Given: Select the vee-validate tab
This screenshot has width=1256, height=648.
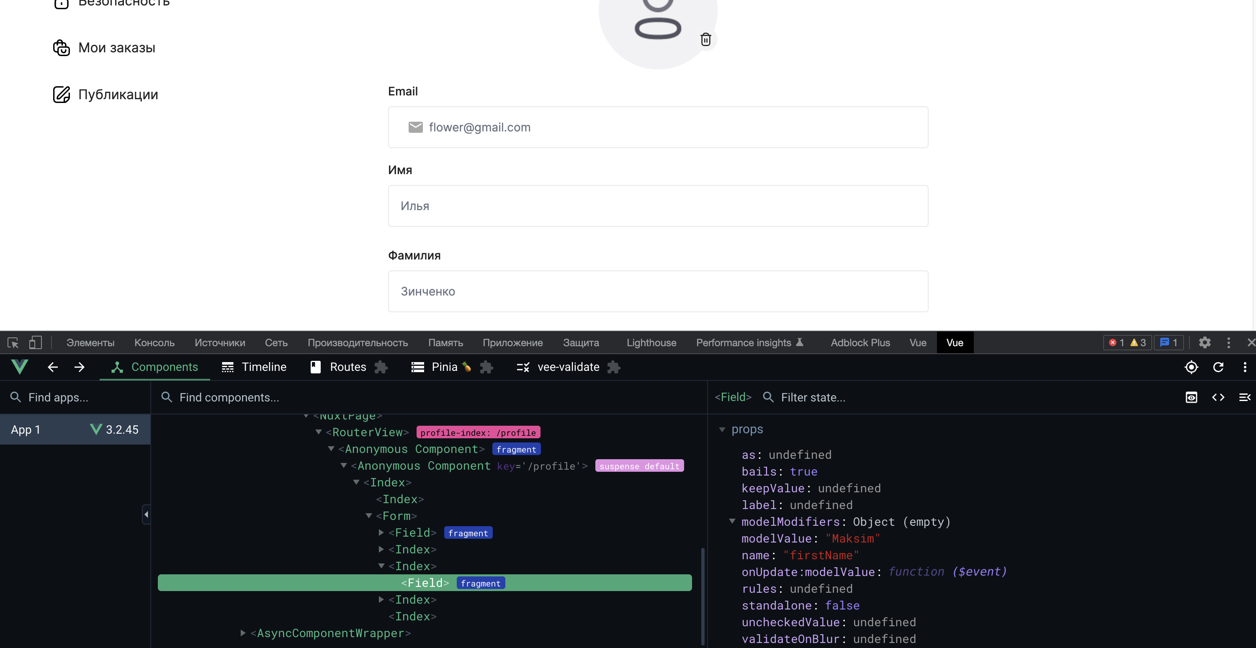Looking at the screenshot, I should (558, 367).
